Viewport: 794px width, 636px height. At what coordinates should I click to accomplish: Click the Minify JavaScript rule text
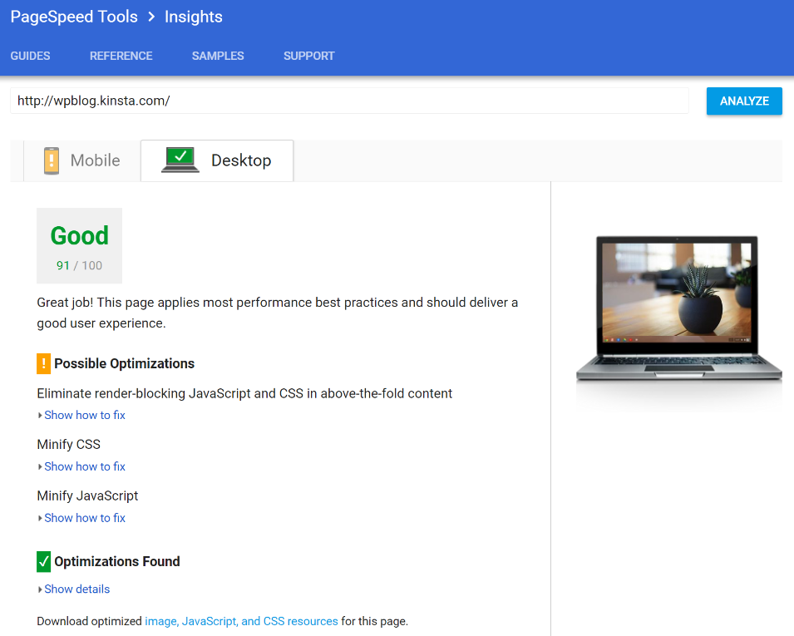tap(87, 495)
